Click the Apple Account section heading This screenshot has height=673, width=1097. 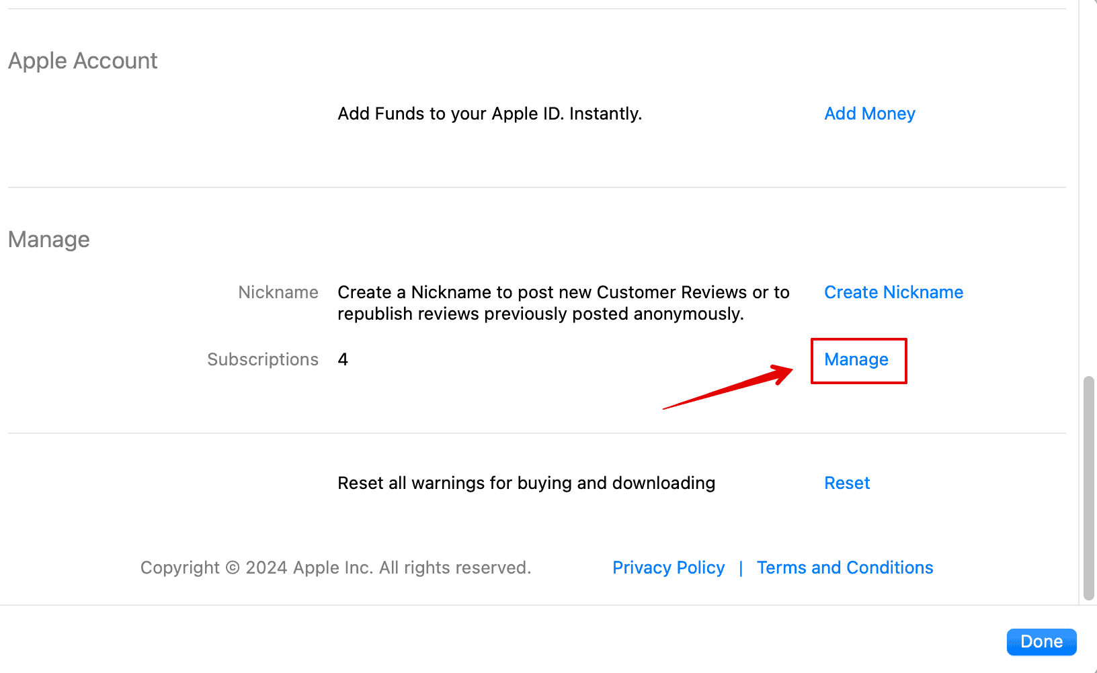[x=83, y=61]
